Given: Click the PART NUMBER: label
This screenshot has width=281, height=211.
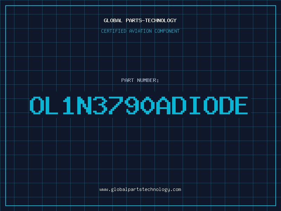Looking at the screenshot, I should [x=140, y=80].
